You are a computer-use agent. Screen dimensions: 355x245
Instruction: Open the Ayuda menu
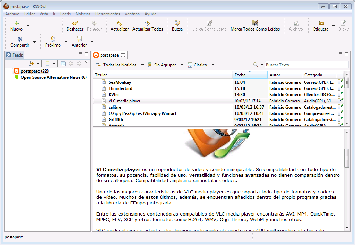point(150,14)
